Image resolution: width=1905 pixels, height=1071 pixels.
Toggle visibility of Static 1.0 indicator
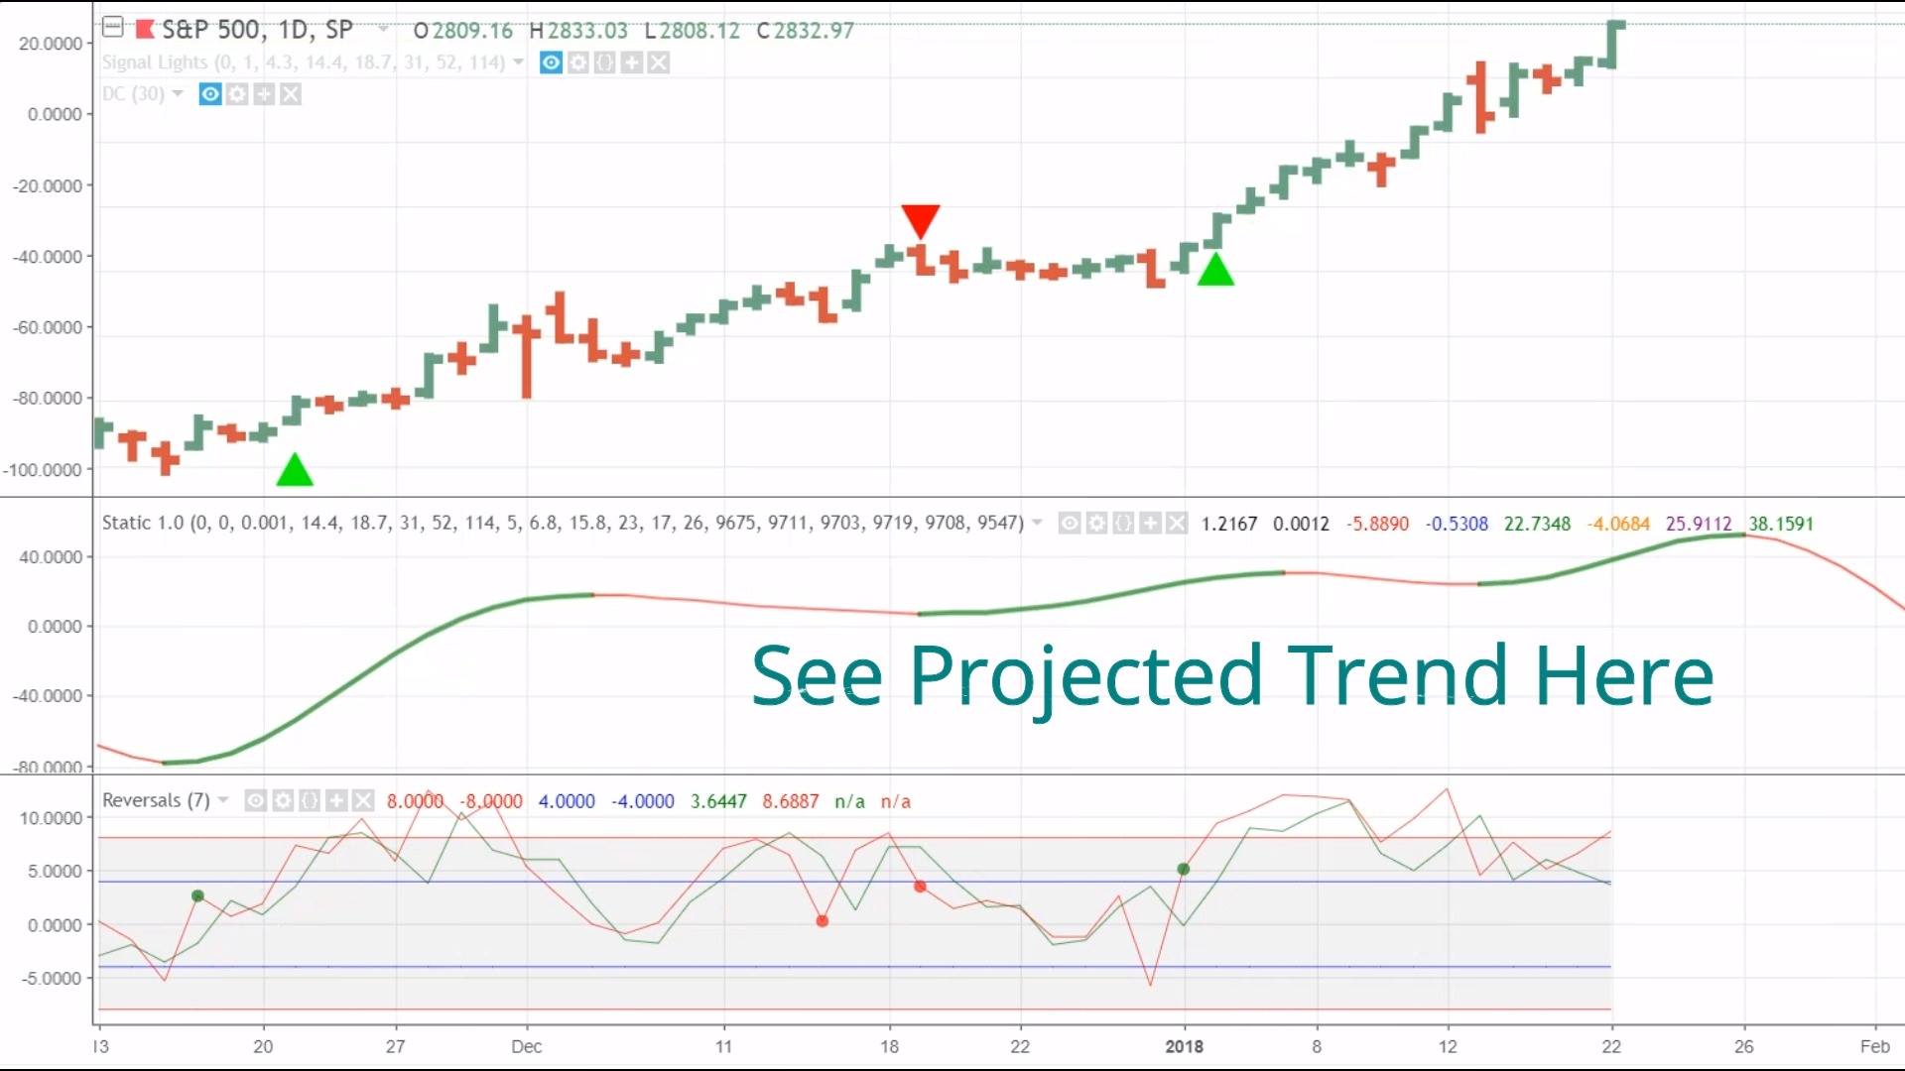[1070, 523]
